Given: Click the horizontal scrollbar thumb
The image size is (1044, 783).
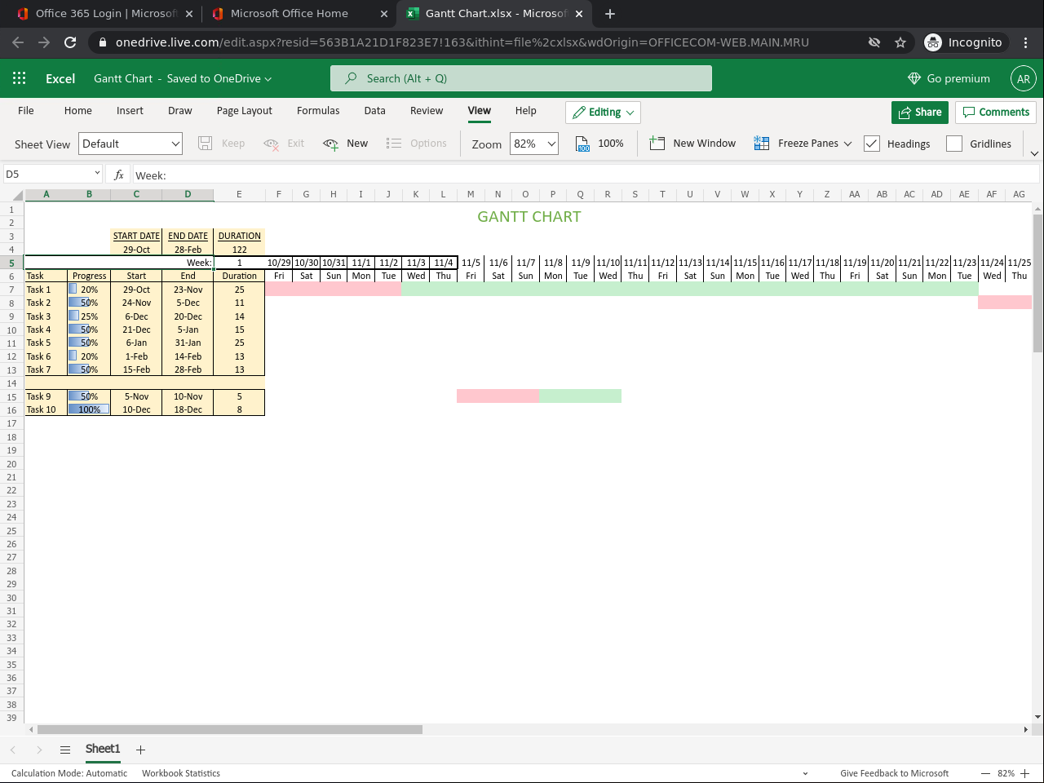Looking at the screenshot, I should tap(230, 729).
